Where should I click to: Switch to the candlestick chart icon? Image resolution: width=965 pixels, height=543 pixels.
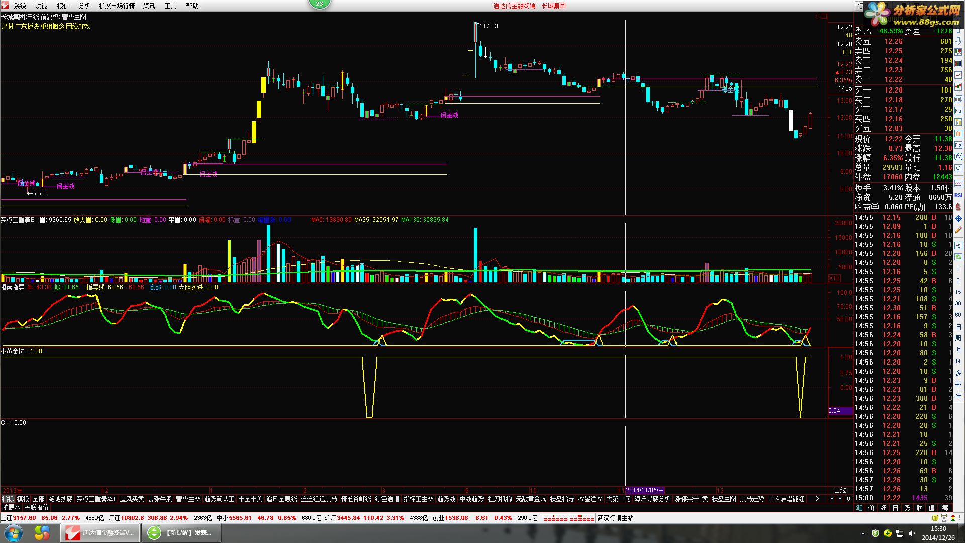point(958,86)
